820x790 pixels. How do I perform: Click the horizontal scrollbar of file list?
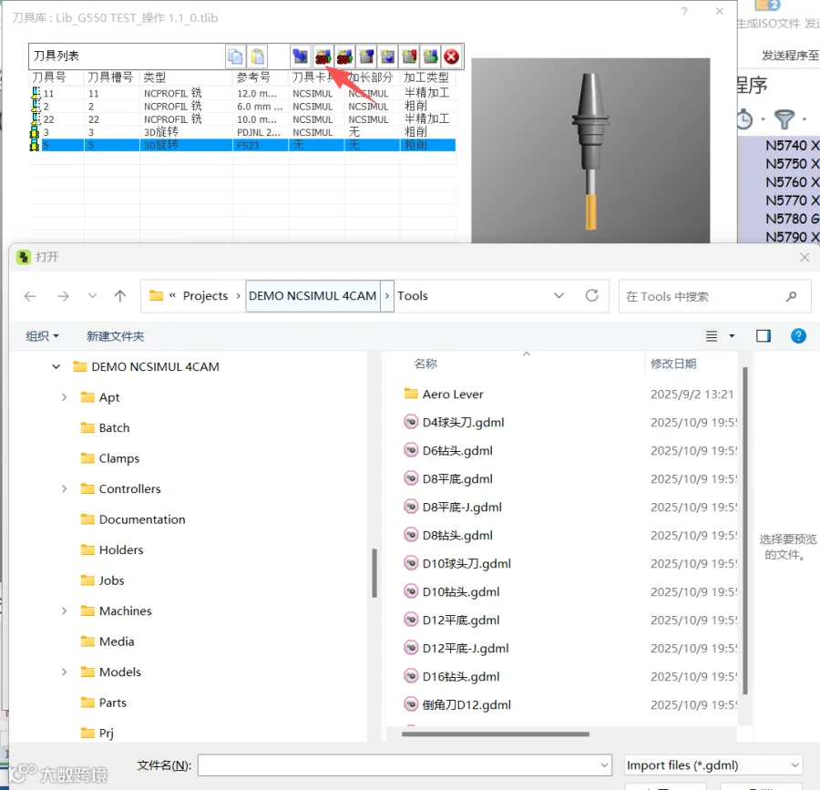tap(496, 734)
